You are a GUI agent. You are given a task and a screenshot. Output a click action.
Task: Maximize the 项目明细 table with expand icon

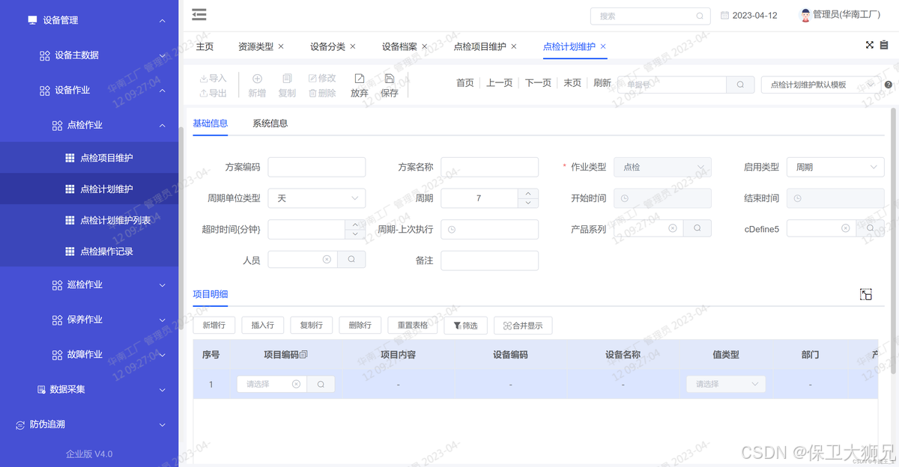pos(866,294)
